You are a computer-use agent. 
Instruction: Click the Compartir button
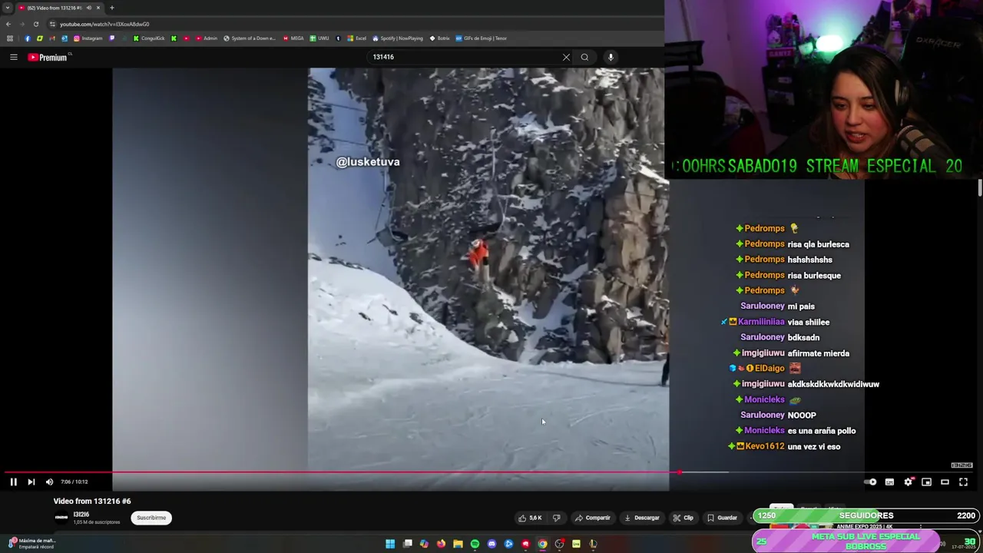(592, 518)
